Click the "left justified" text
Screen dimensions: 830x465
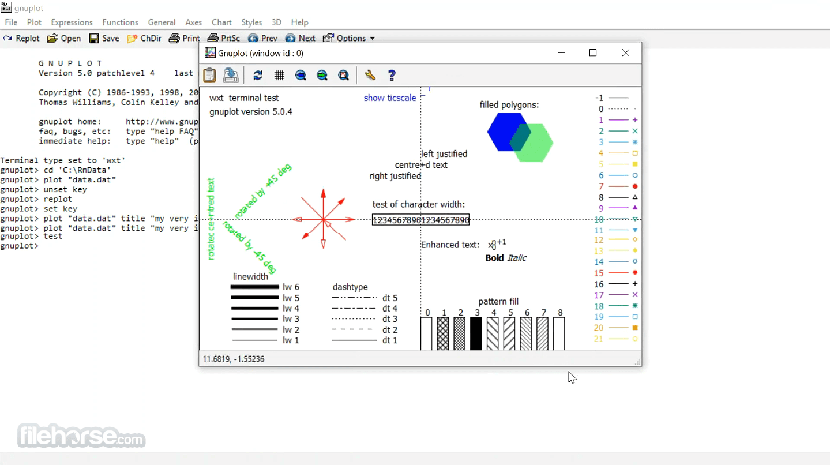click(445, 154)
